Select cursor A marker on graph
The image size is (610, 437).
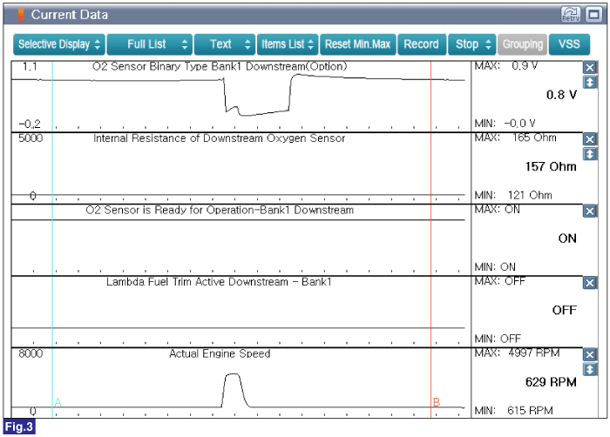[x=58, y=402]
